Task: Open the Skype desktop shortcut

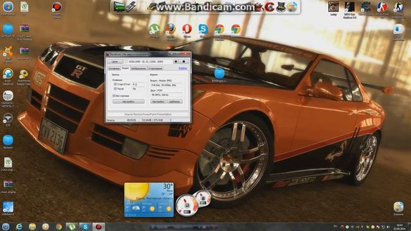Action: pos(203,29)
